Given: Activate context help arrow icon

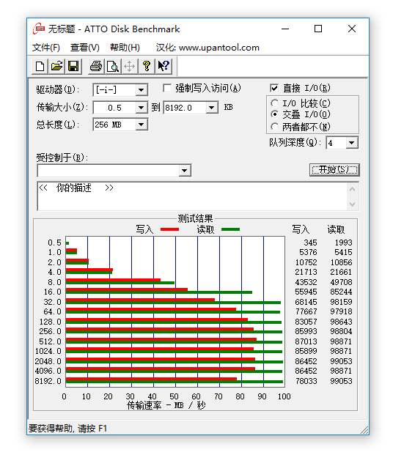Looking at the screenshot, I should (164, 66).
